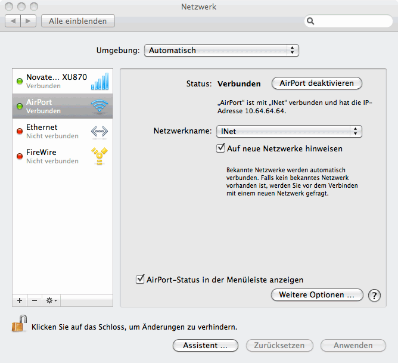
Task: Click the search field in the toolbar
Action: coord(349,21)
